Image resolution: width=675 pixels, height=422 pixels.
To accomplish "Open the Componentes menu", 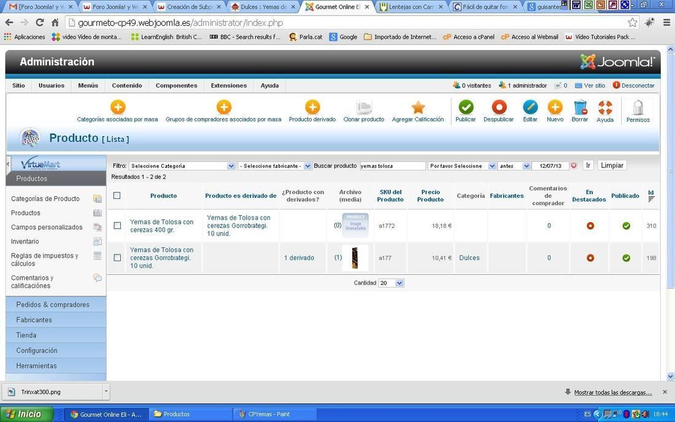I will coord(177,86).
